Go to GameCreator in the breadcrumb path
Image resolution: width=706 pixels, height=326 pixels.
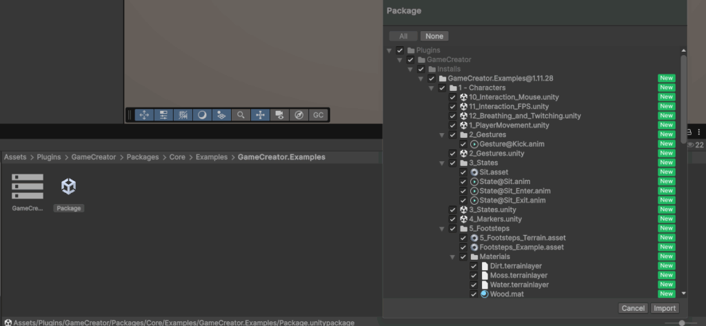[x=94, y=157]
